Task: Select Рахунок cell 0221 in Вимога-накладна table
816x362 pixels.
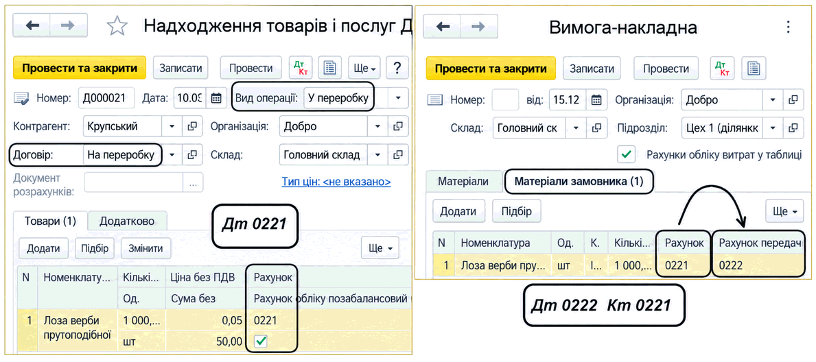Action: (684, 265)
